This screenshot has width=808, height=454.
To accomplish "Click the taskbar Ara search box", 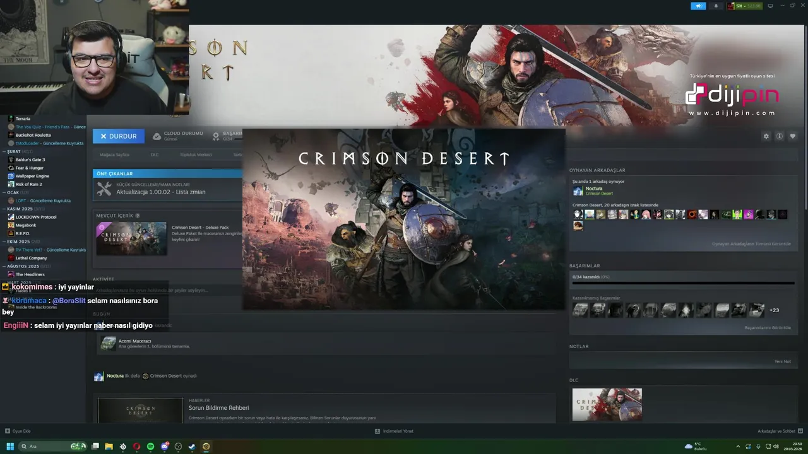I will [52, 446].
